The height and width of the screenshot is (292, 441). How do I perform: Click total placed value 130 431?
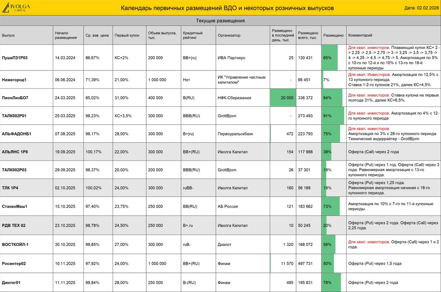tap(305, 58)
